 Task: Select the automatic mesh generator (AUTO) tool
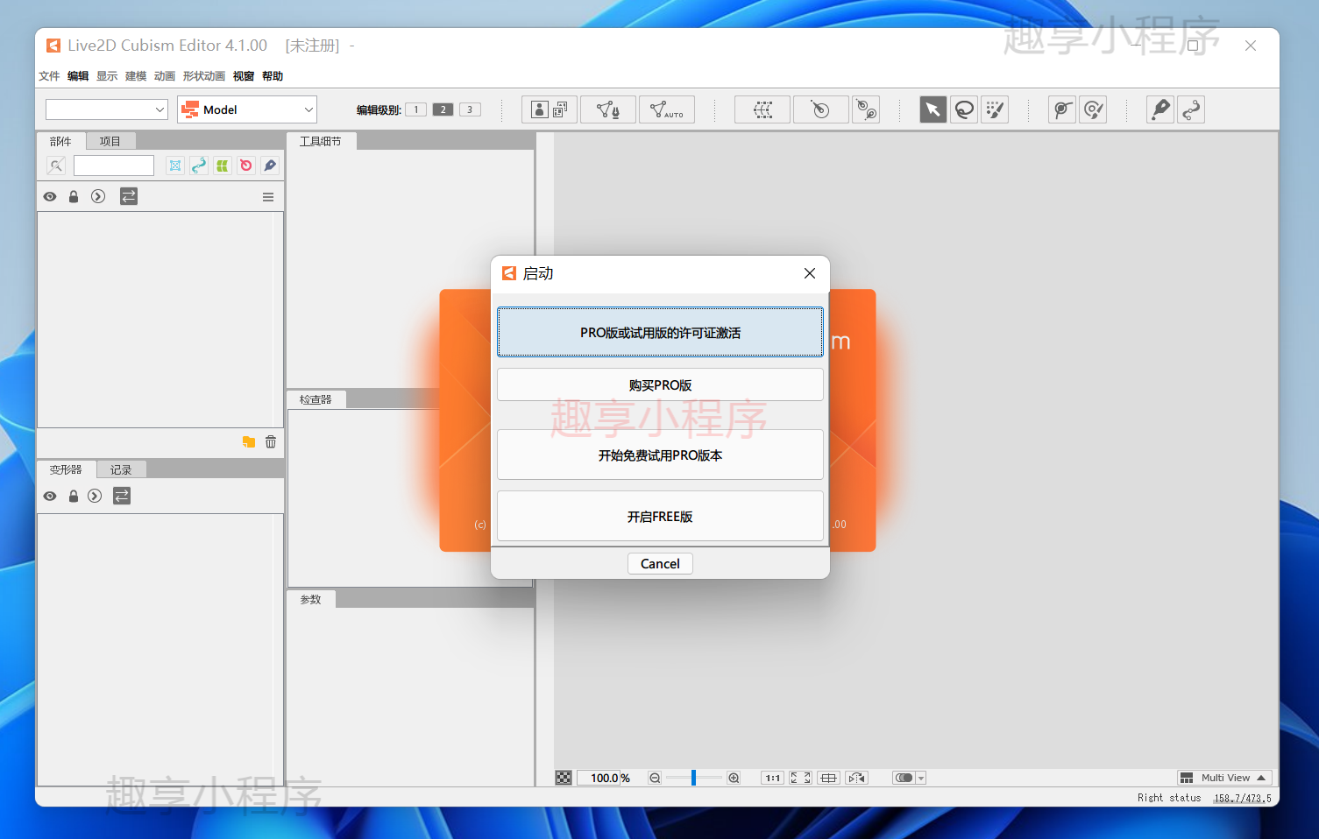coord(667,109)
